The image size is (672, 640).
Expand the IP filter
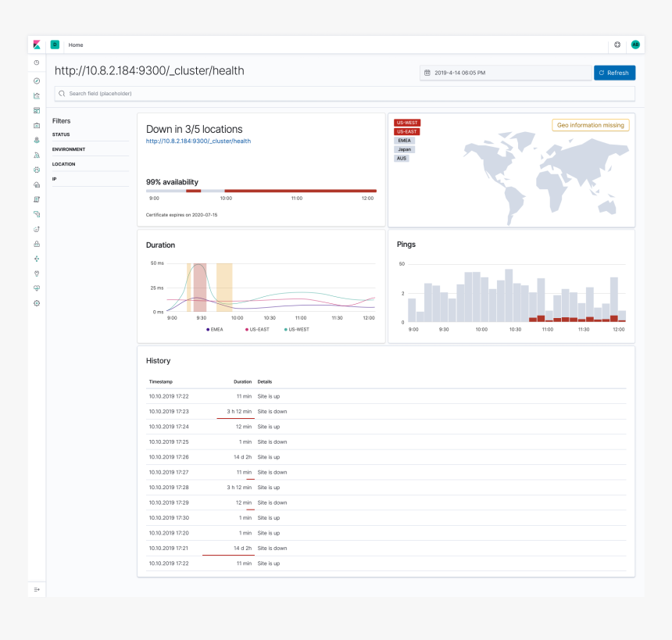(x=91, y=179)
